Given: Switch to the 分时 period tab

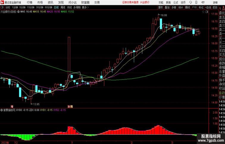Looking at the screenshot, I should point(8,7).
